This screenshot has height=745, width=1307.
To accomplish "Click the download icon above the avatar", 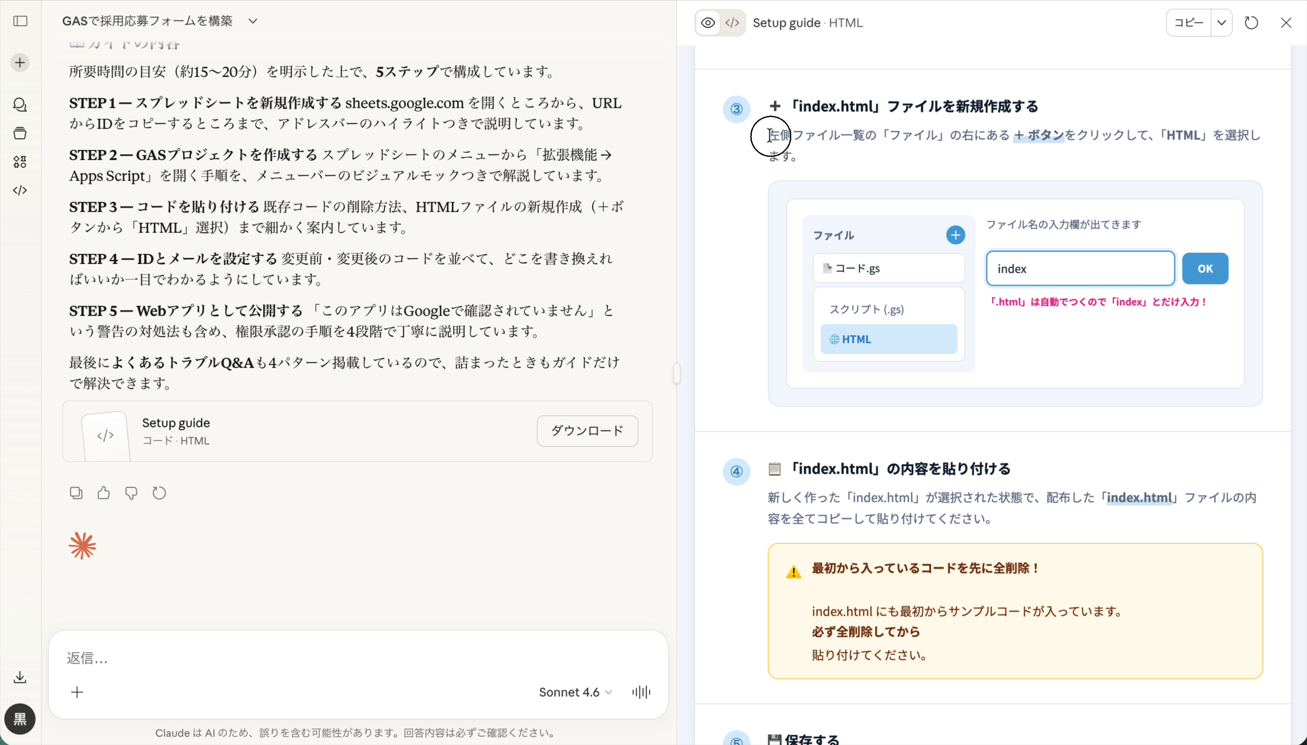I will click(x=19, y=677).
